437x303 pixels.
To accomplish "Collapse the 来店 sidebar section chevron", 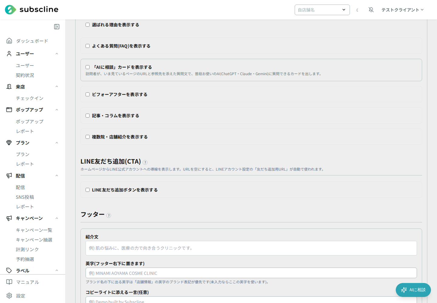I will (x=57, y=87).
